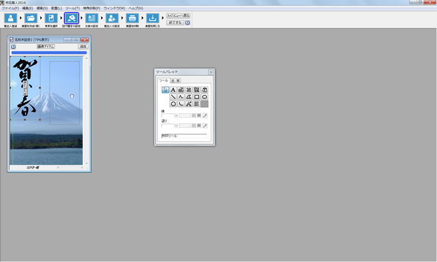The height and width of the screenshot is (262, 437).
Task: Open the fill style dropdown
Action: 176,126
